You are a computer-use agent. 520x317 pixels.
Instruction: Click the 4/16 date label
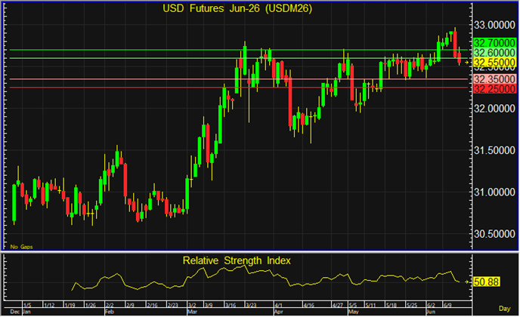point(308,305)
